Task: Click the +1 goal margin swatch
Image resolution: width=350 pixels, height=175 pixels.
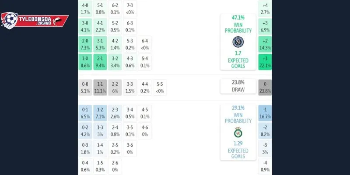Action: tap(265, 62)
